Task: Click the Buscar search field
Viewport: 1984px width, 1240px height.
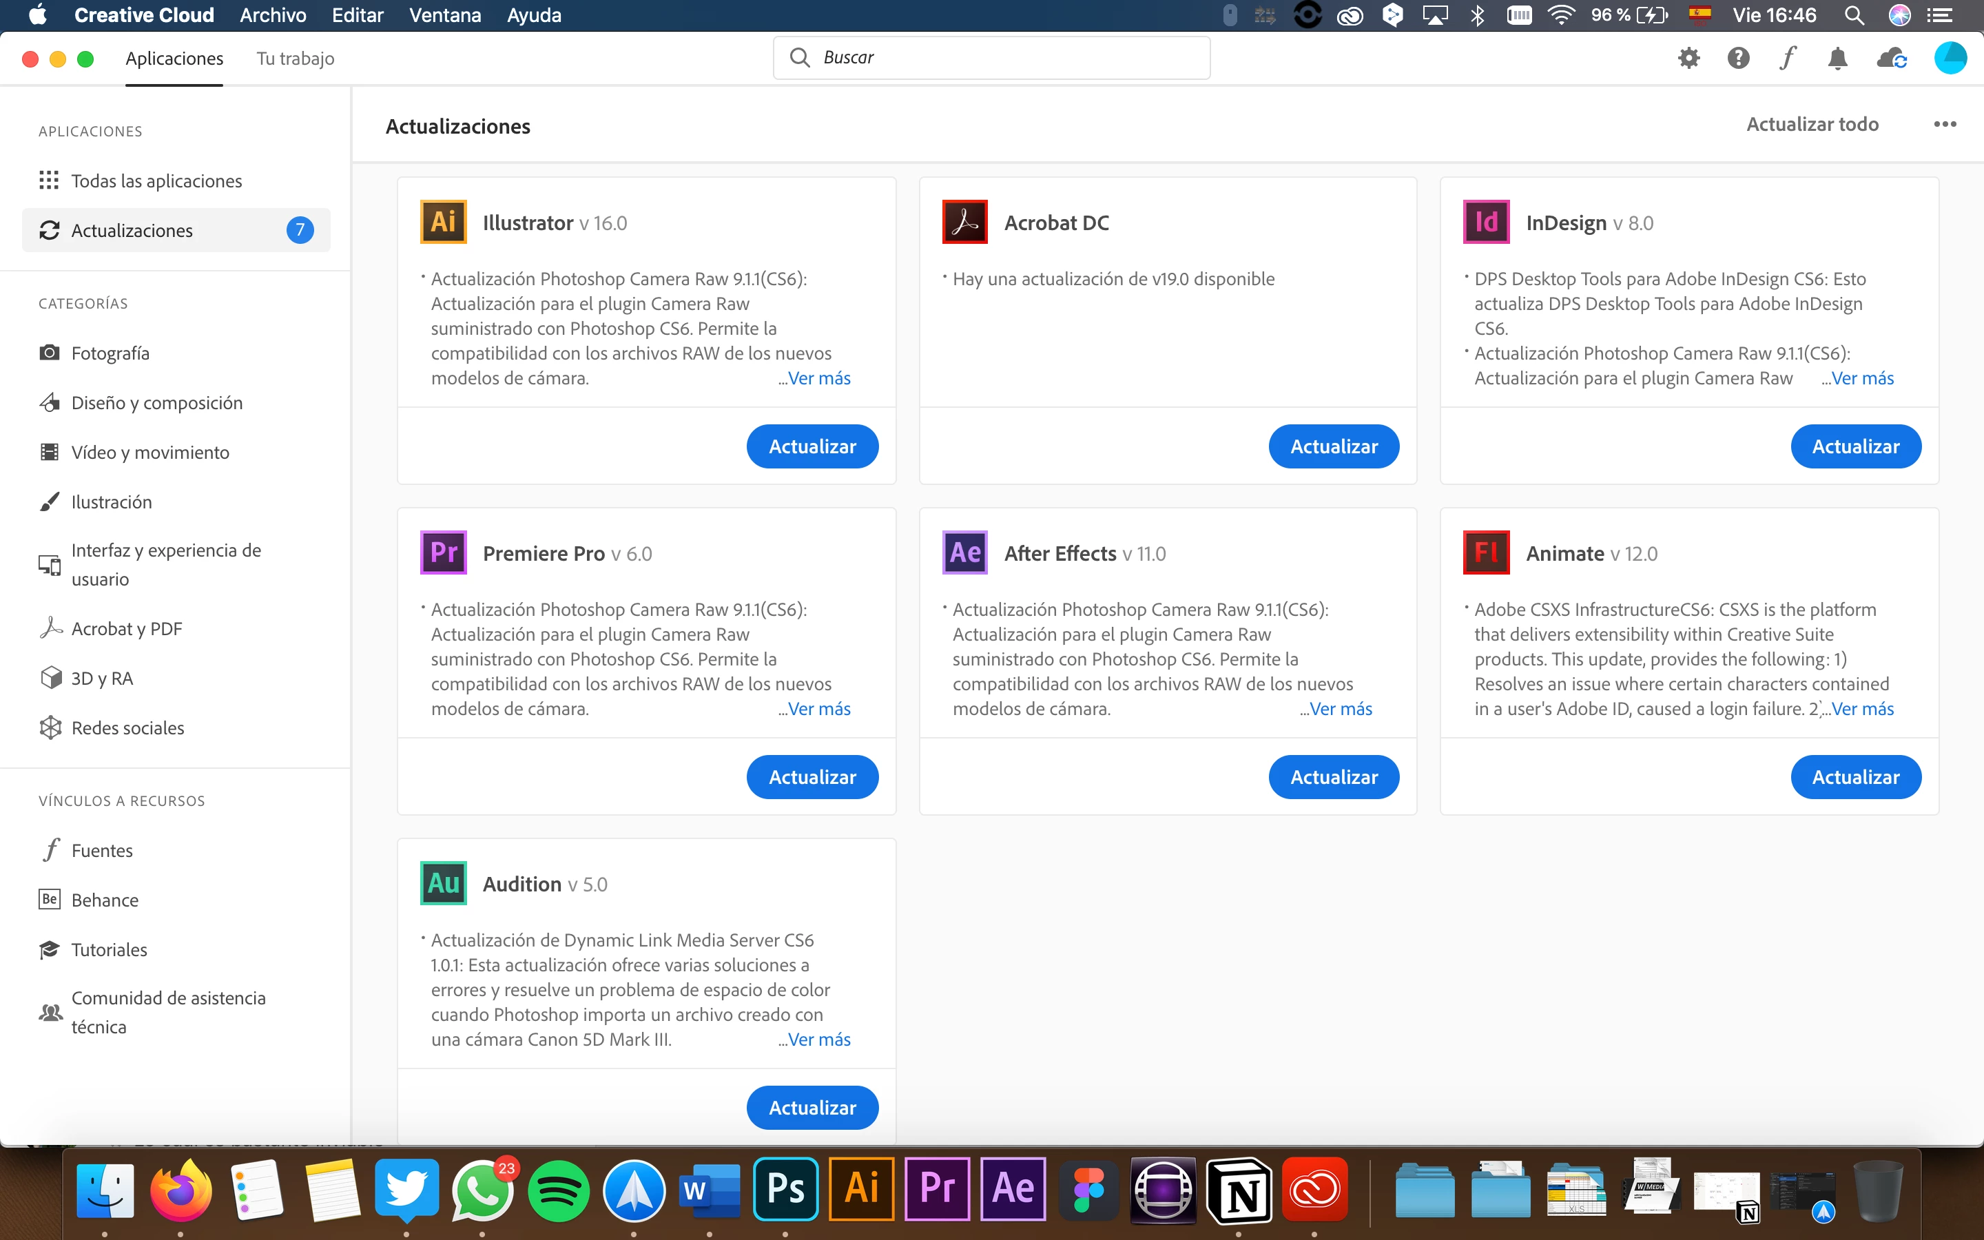Action: 992,57
